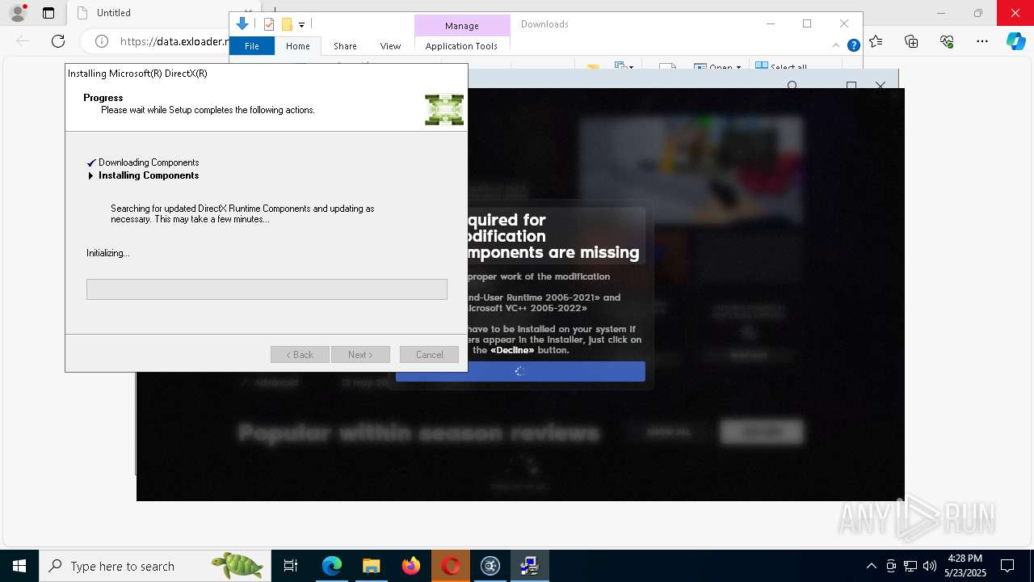Click the installer progress bar
Screen dimensions: 1034x582
tap(267, 289)
